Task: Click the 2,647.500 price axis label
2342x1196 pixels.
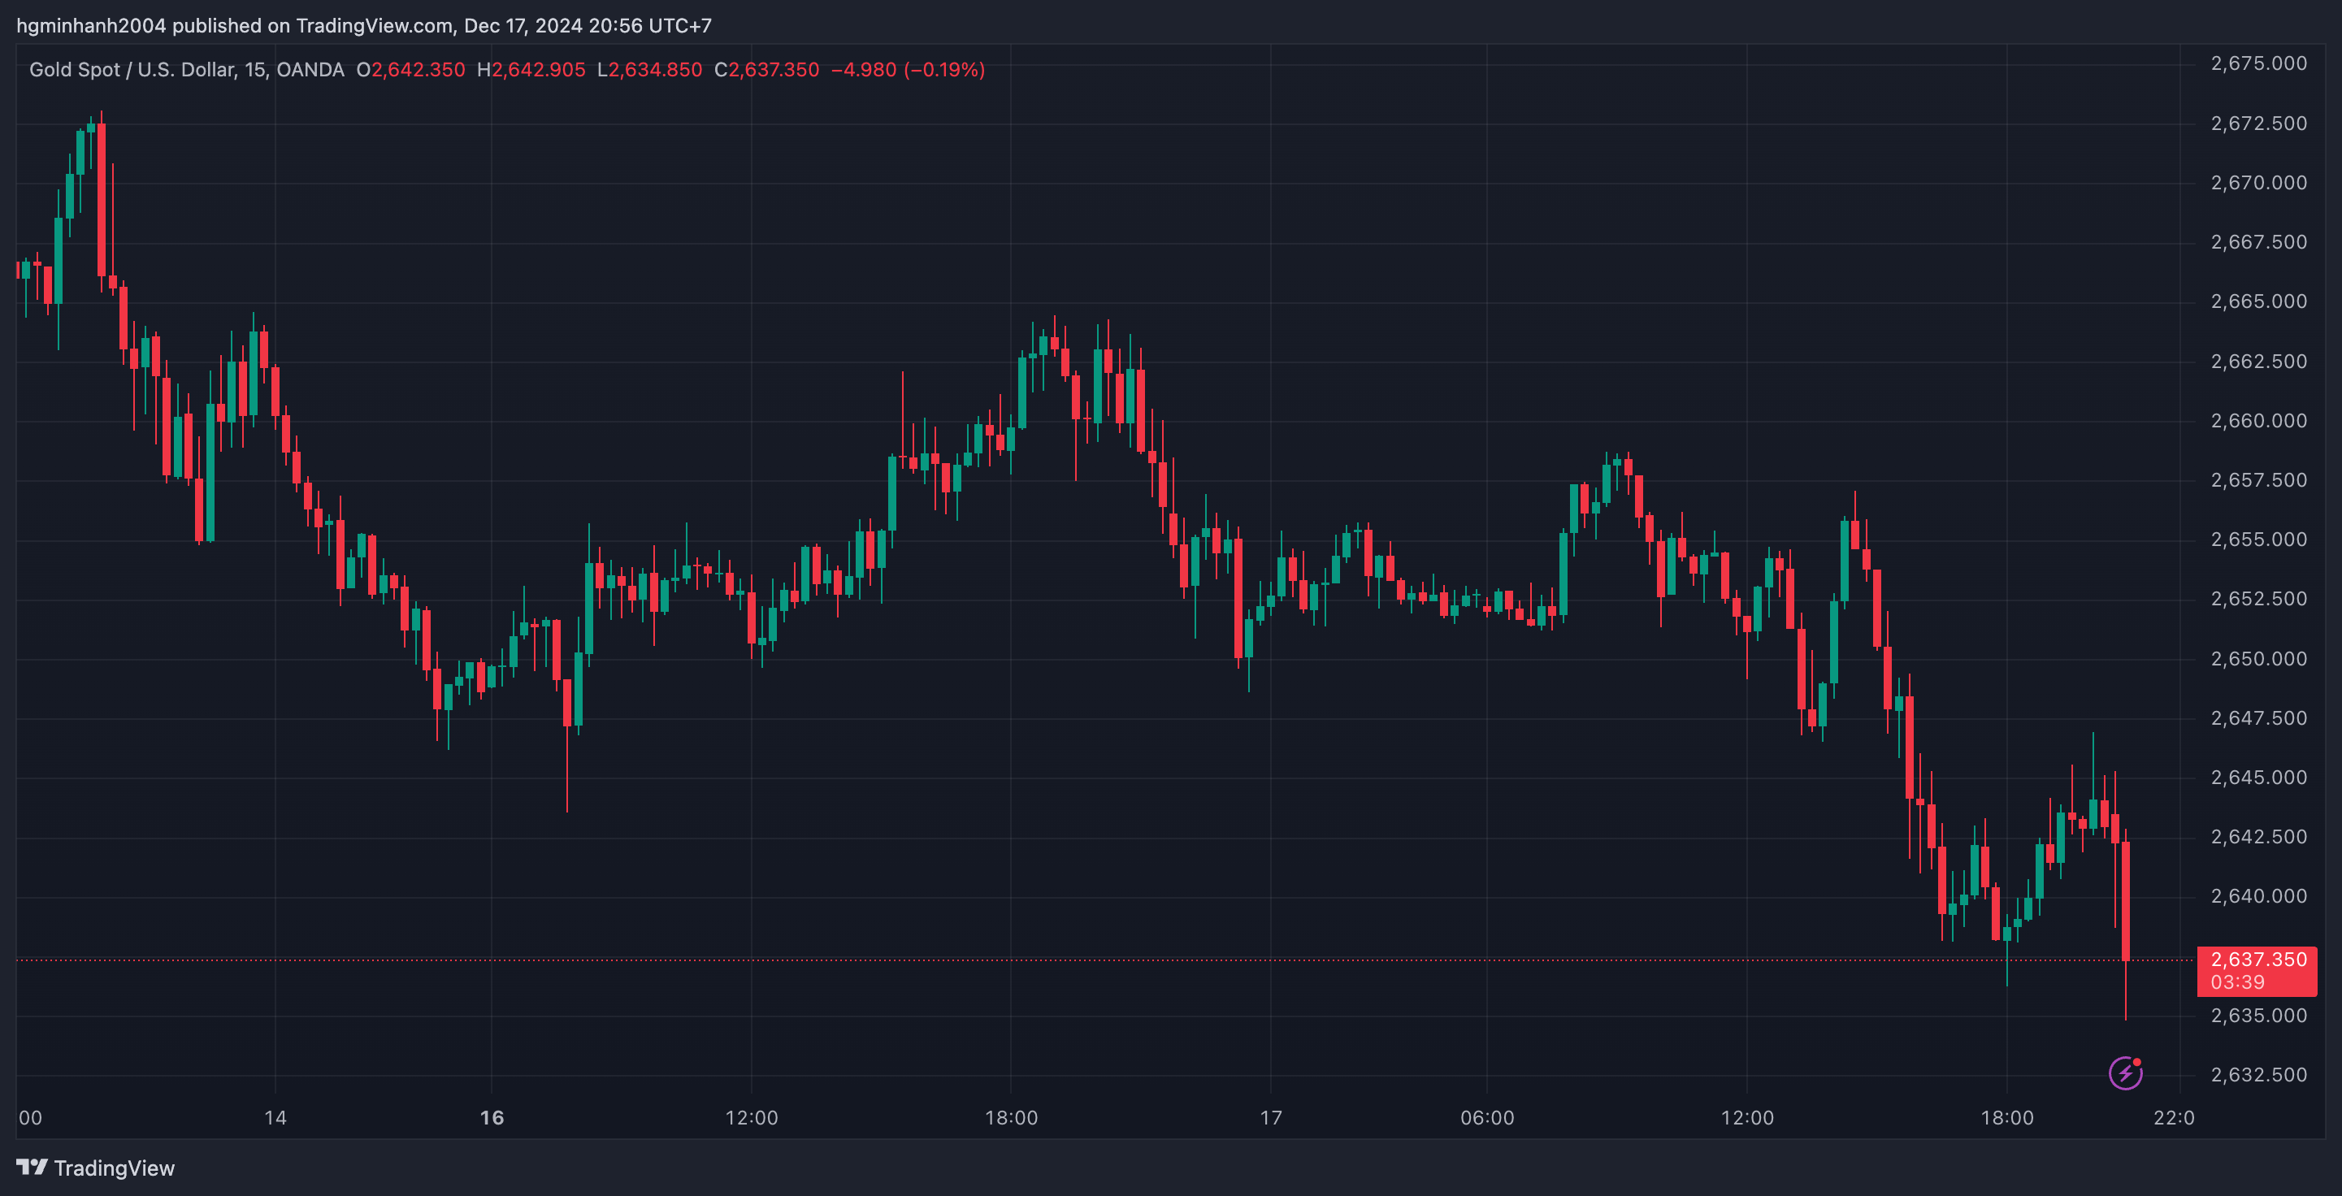Action: pos(2258,718)
